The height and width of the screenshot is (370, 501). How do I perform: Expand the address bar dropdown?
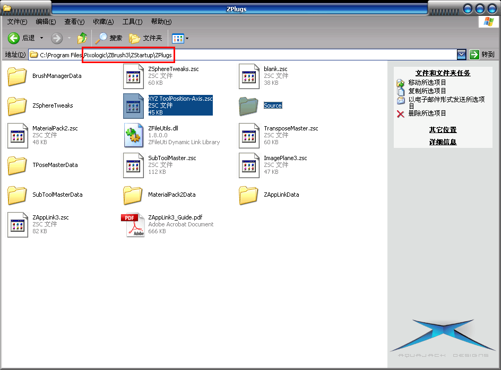coord(461,55)
